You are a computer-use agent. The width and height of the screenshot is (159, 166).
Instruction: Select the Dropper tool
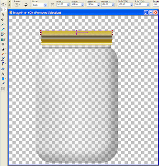click(x=3, y=29)
